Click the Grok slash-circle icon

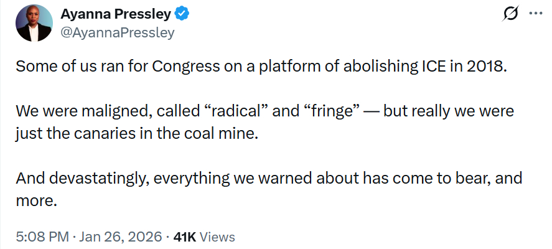coord(510,14)
